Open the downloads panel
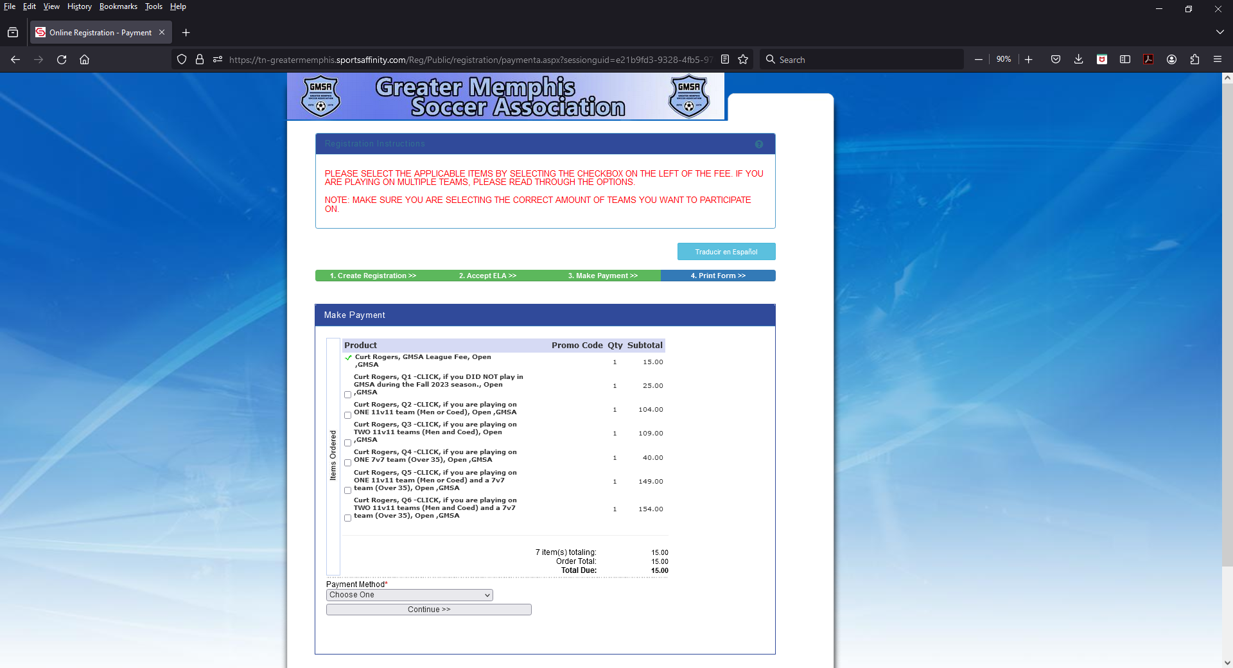 click(x=1079, y=60)
